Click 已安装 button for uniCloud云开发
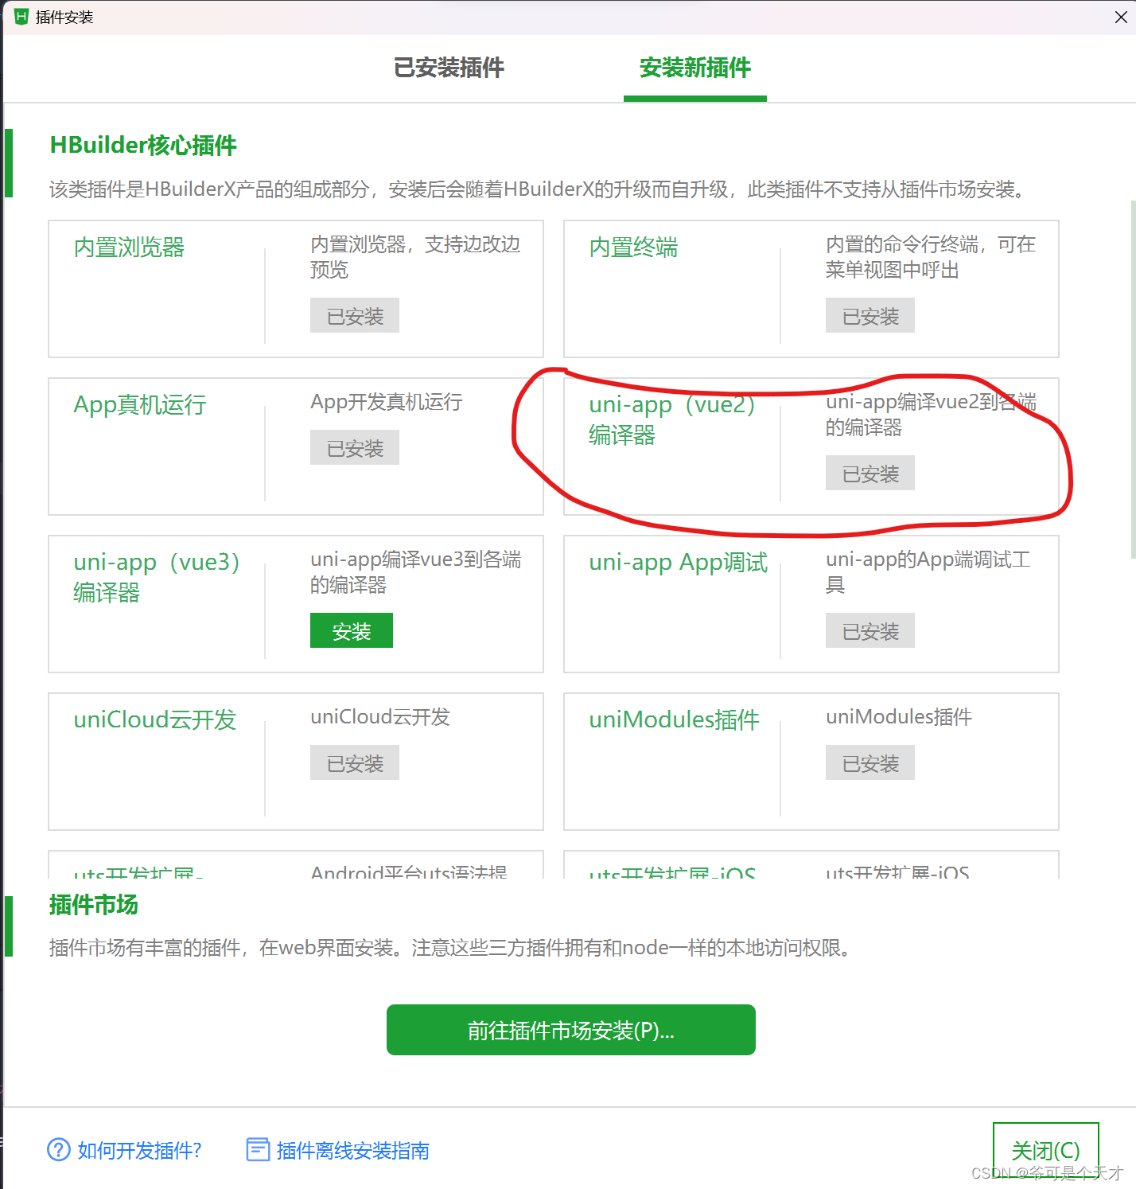Screen dimensions: 1136x1189 coord(355,762)
